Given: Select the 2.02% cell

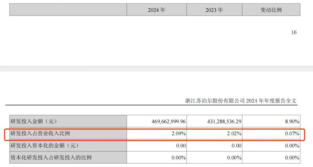Looking at the screenshot, I should pos(234,134).
